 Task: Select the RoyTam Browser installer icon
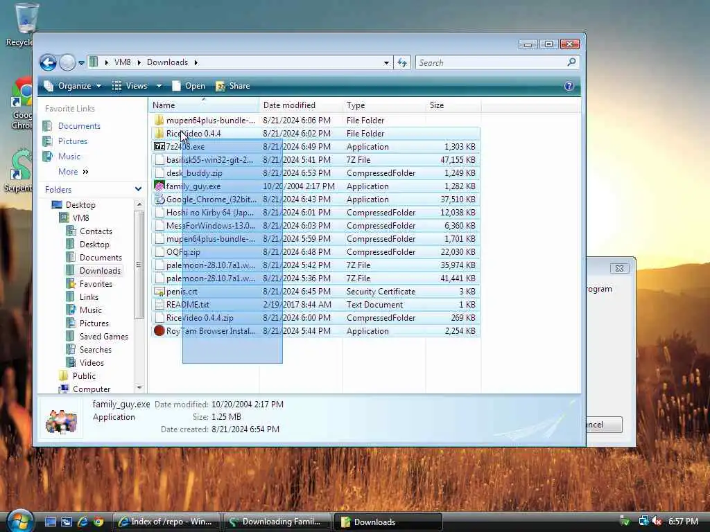[x=159, y=330]
